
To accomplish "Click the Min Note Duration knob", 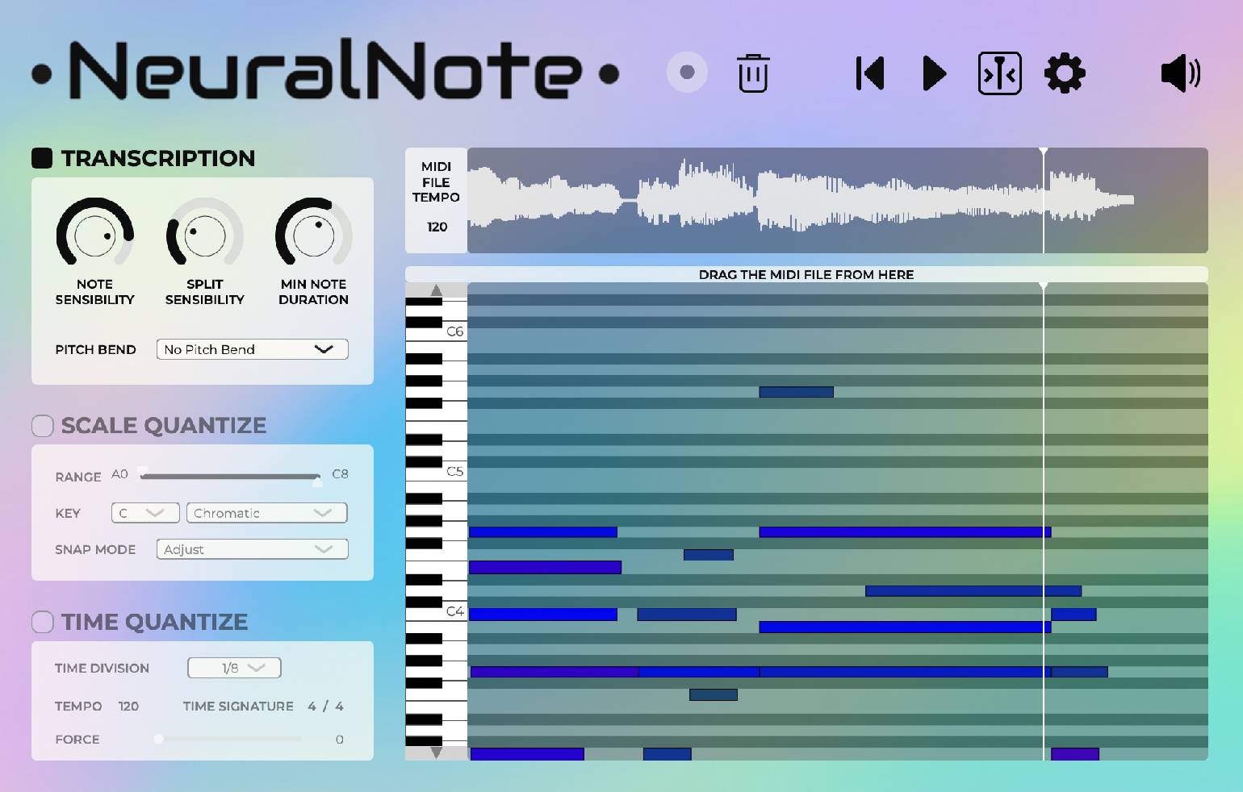I will point(314,234).
